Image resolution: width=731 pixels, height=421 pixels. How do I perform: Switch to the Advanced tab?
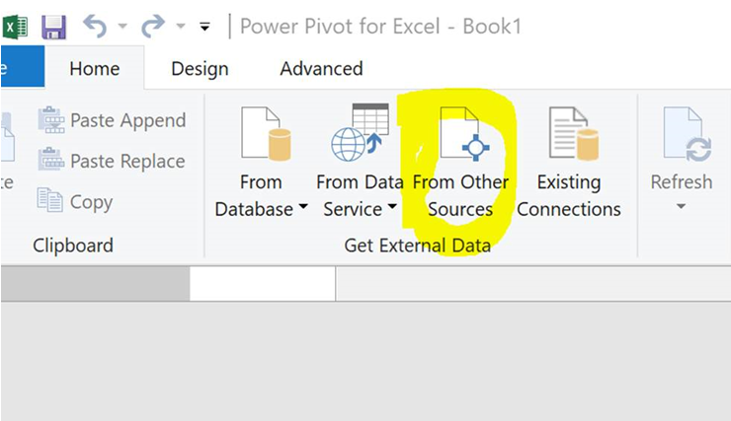click(321, 69)
